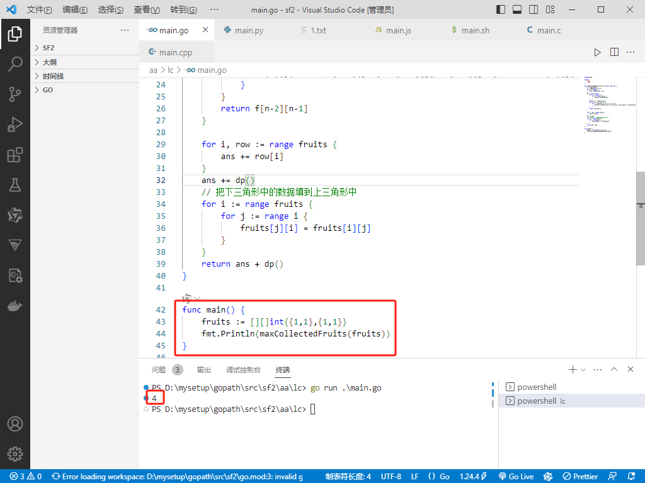Switch to the main.js tab
This screenshot has width=645, height=483.
(x=403, y=30)
